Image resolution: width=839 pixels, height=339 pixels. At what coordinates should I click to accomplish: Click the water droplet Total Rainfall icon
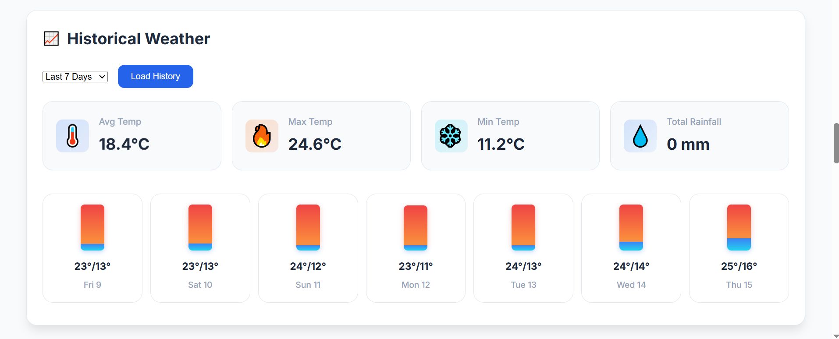640,136
